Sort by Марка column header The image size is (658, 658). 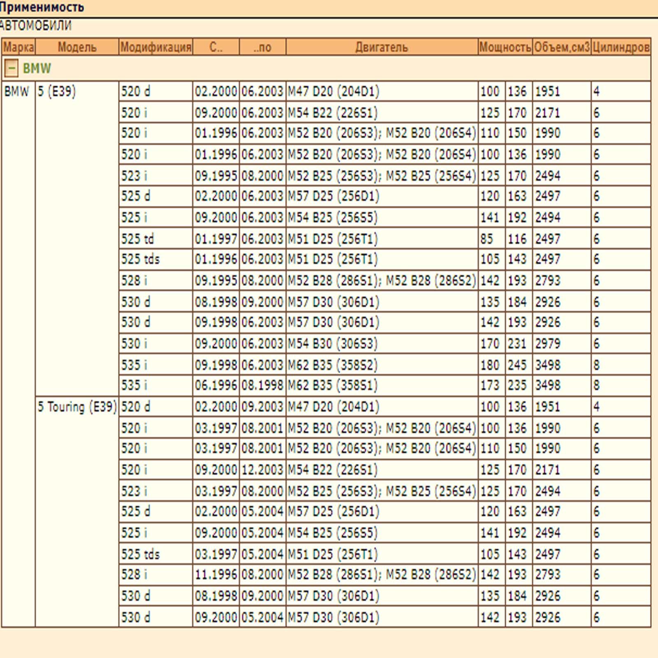(19, 47)
